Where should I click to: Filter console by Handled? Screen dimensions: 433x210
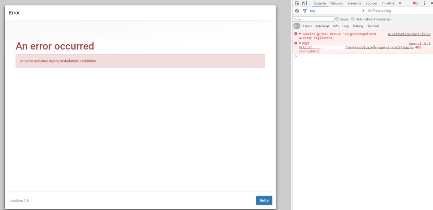[373, 26]
